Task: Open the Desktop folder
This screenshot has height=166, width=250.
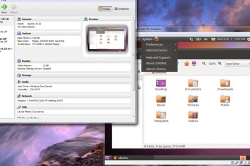Action: pyautogui.click(x=161, y=85)
